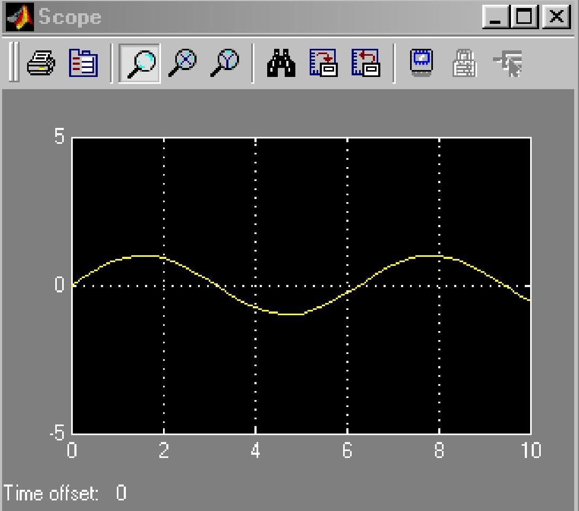Click the Scope title bar text

(70, 17)
